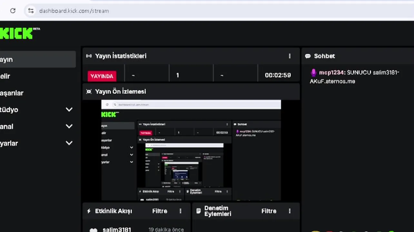Image resolution: width=414 pixels, height=232 pixels.
Task: Click the lightning icon beside Etkinlik Akışı
Action: (89, 211)
